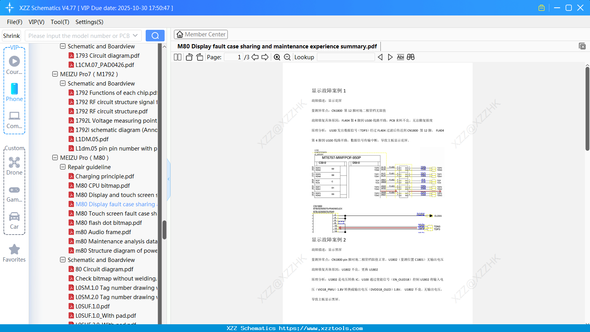The height and width of the screenshot is (332, 590).
Task: Click the Shrink button
Action: coord(12,36)
